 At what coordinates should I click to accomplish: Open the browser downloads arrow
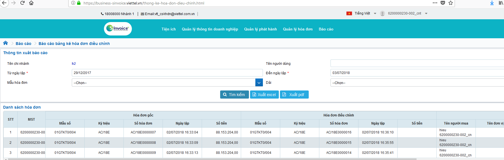coord(492,3)
